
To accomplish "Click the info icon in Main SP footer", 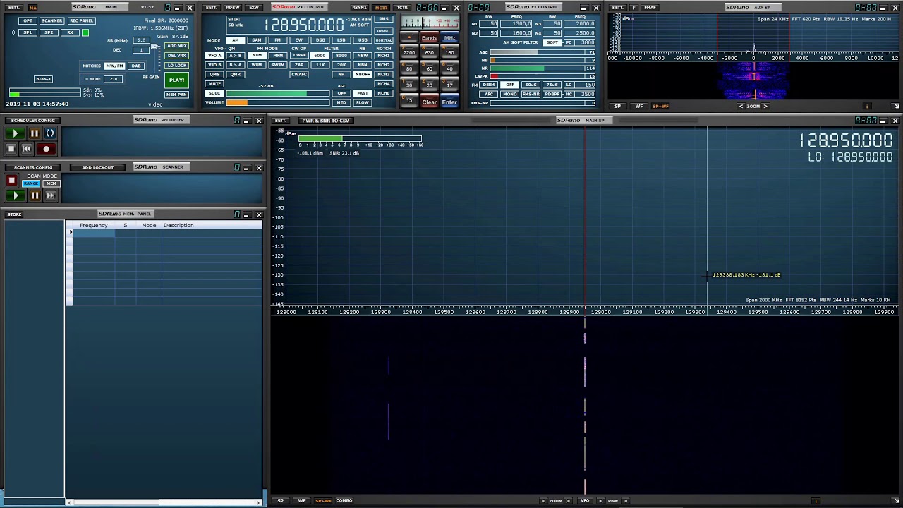I will tap(816, 501).
